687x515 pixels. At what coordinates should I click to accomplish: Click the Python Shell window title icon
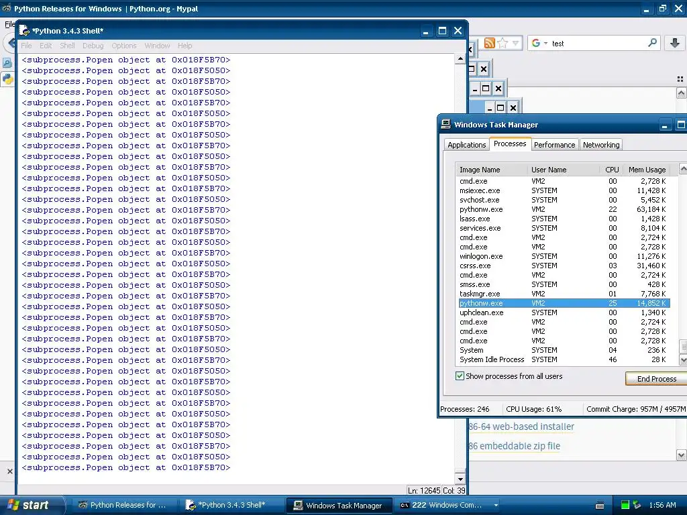(x=24, y=31)
